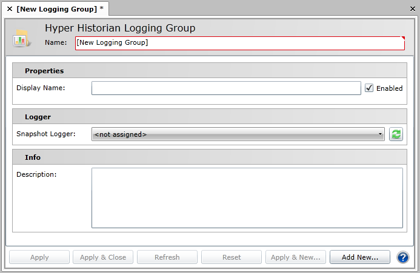Click the Apply & Close button
This screenshot has width=420, height=273.
click(x=103, y=257)
